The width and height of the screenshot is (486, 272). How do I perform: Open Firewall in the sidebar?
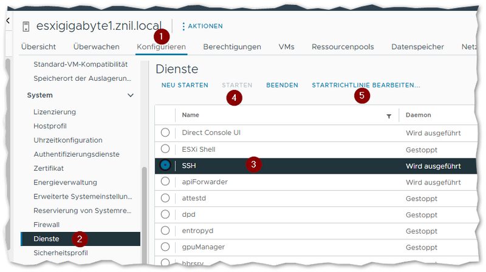click(47, 224)
